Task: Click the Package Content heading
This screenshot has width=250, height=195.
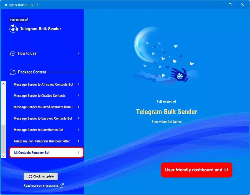Action: point(32,72)
